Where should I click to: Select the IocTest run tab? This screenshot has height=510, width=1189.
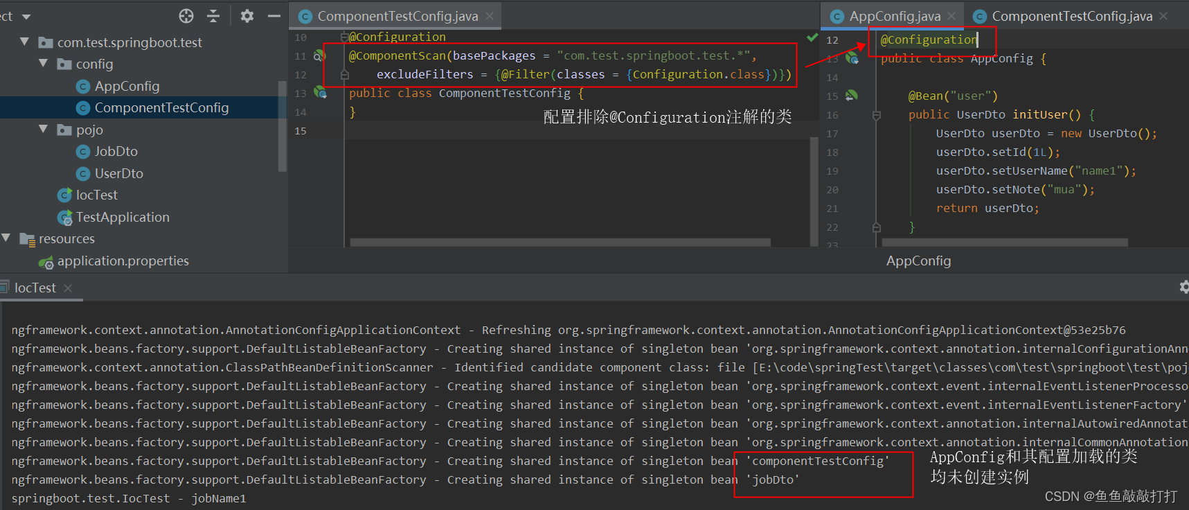35,288
